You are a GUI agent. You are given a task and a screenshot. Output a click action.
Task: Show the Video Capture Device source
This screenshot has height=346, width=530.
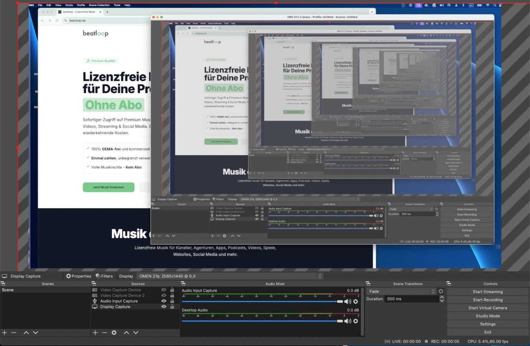[x=164, y=290]
